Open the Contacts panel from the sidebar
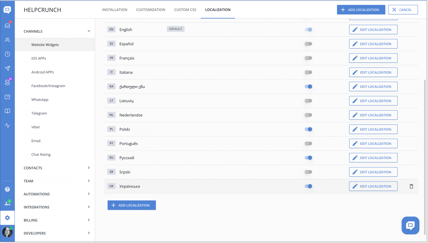This screenshot has height=243, width=428. point(8,40)
